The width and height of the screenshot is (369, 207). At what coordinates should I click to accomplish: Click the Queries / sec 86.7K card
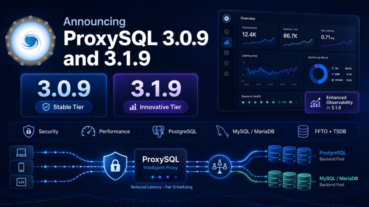pyautogui.click(x=298, y=37)
